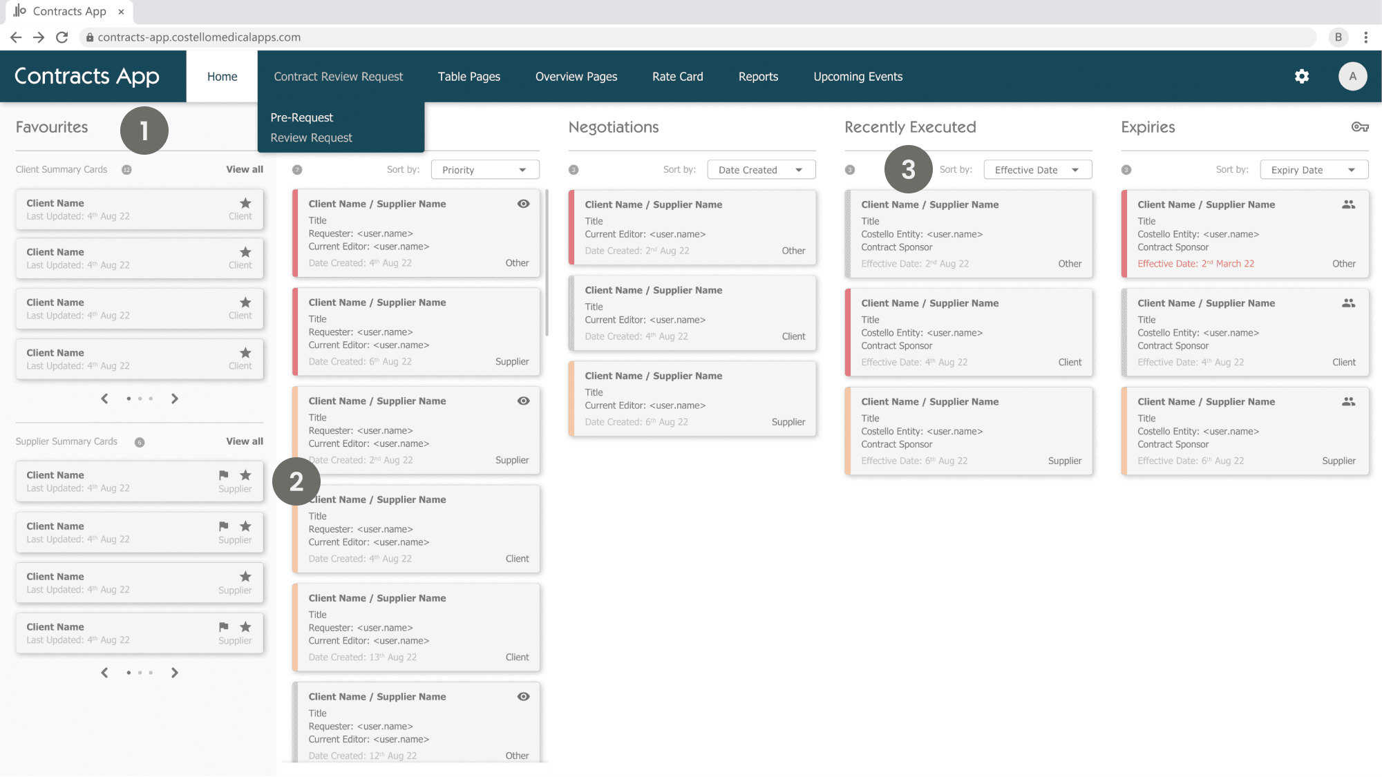Toggle the star on the last supplier card
The height and width of the screenshot is (777, 1382).
coord(245,626)
